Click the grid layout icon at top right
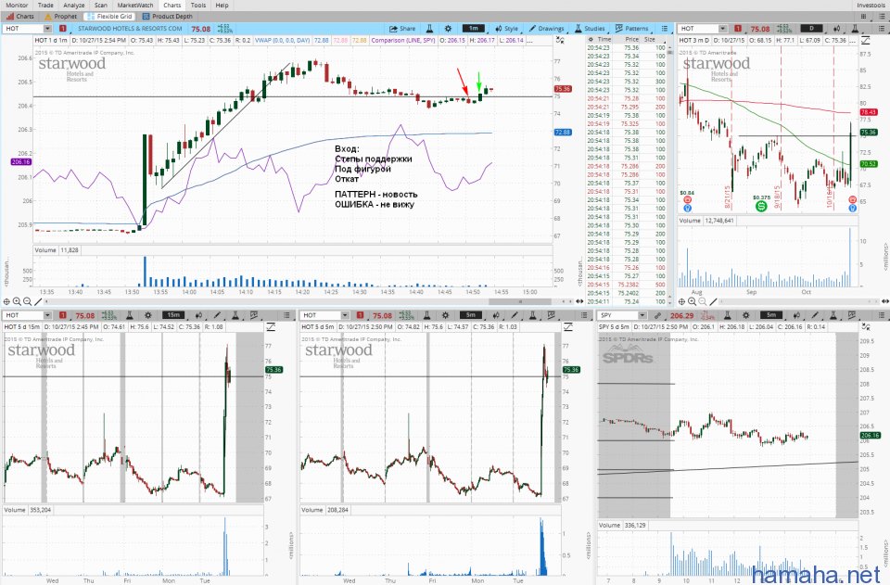Screen dimensions: 890x585 (864, 17)
